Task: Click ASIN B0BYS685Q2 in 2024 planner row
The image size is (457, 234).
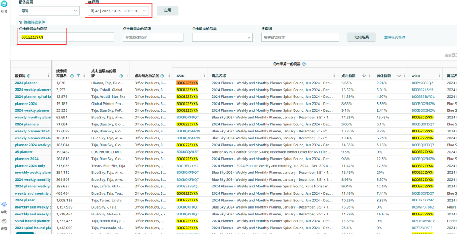Action: click(x=423, y=83)
